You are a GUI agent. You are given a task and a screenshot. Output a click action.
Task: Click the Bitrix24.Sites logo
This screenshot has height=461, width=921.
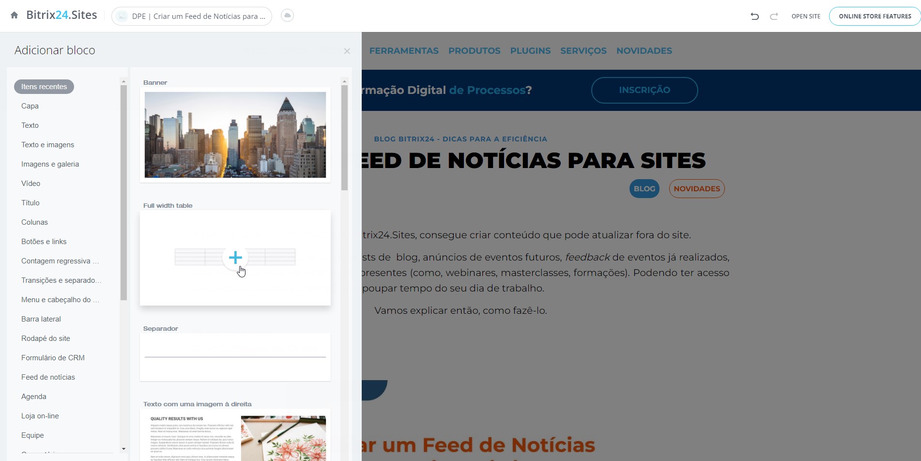[x=61, y=15]
